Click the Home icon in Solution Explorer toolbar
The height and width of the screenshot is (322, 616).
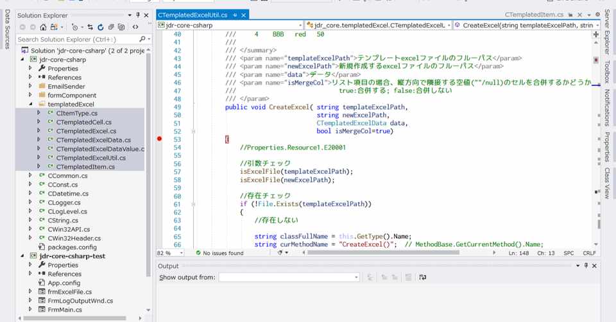pyautogui.click(x=43, y=27)
